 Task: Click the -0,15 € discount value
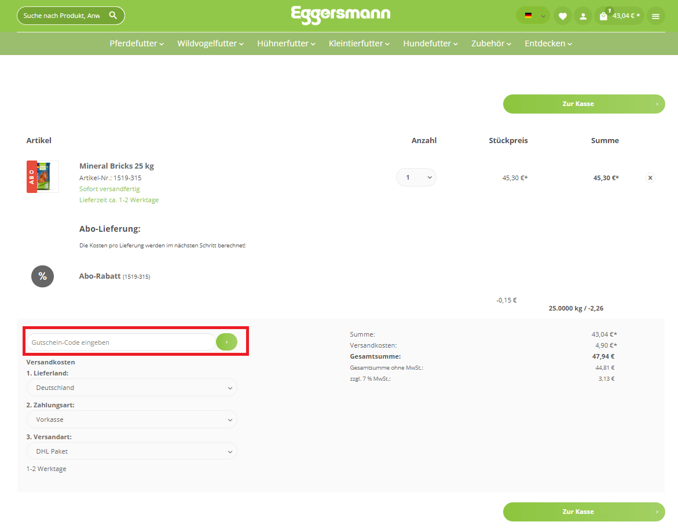point(507,300)
